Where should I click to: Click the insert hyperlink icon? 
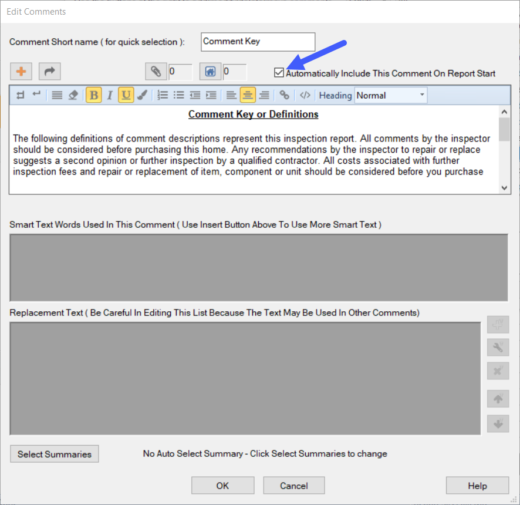click(284, 95)
